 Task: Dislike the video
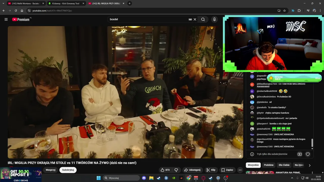[x=176, y=170]
